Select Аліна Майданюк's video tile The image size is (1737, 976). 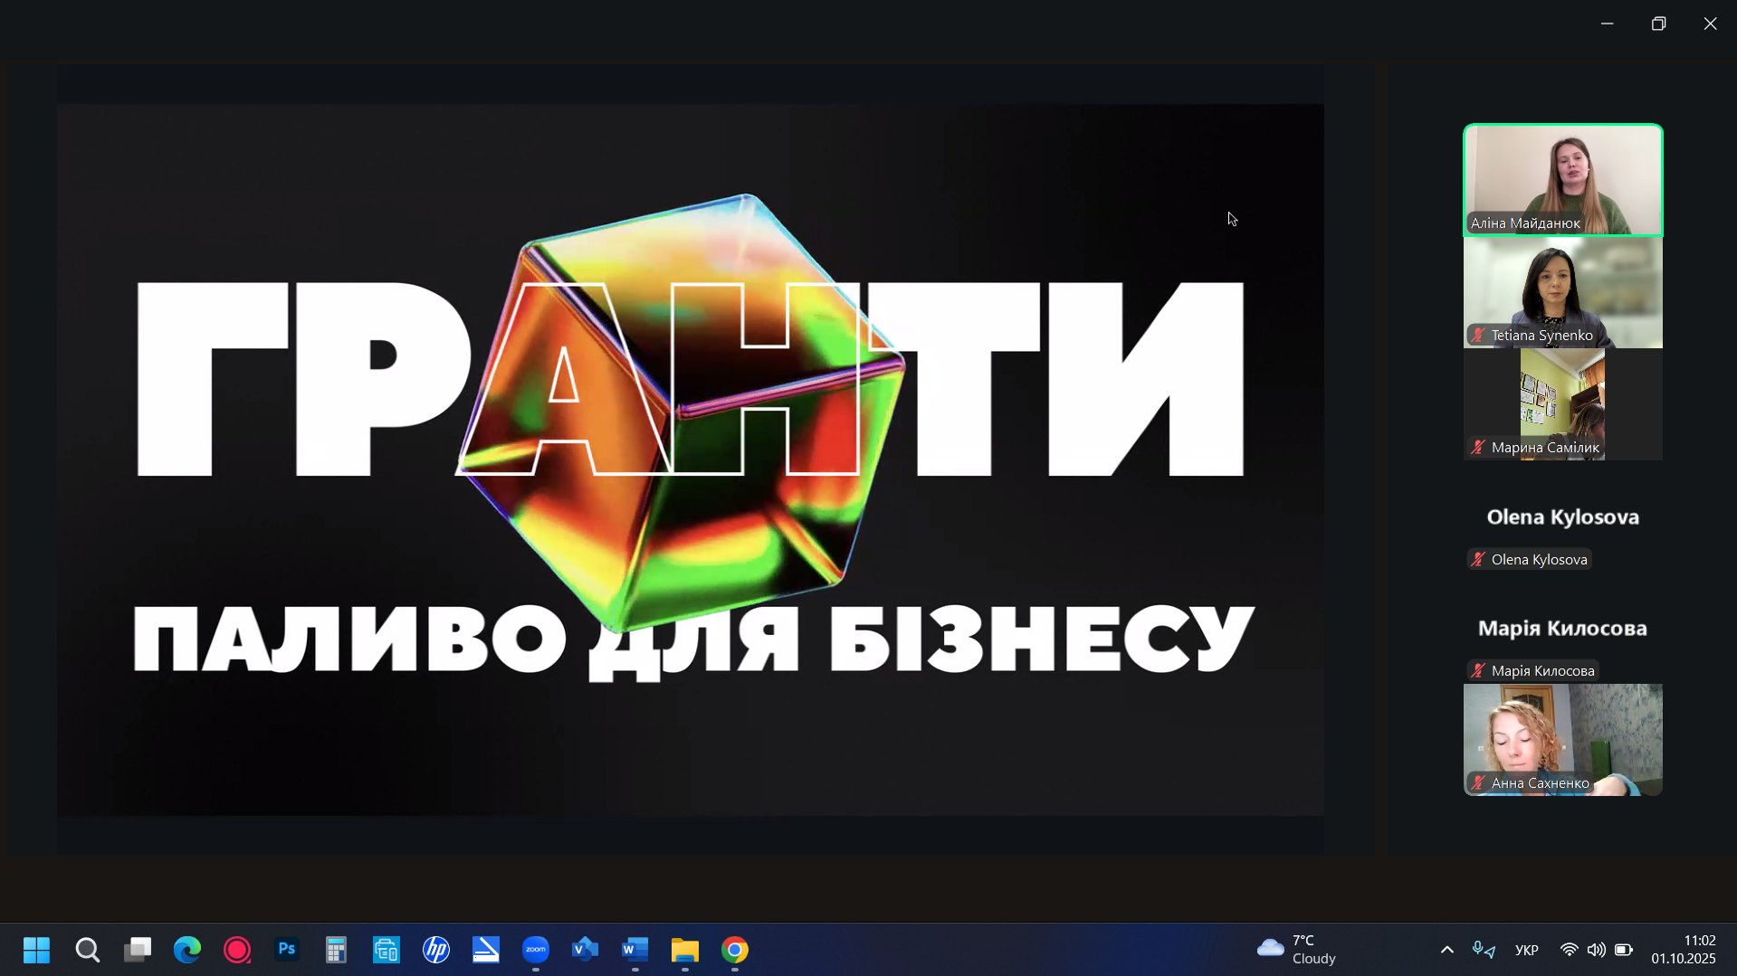(1562, 179)
